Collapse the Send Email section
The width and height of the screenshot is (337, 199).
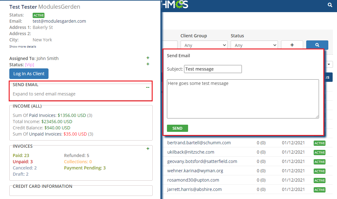coord(148,87)
